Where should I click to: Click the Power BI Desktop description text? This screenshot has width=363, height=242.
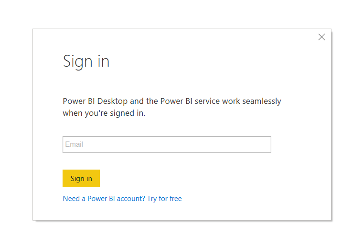[172, 107]
